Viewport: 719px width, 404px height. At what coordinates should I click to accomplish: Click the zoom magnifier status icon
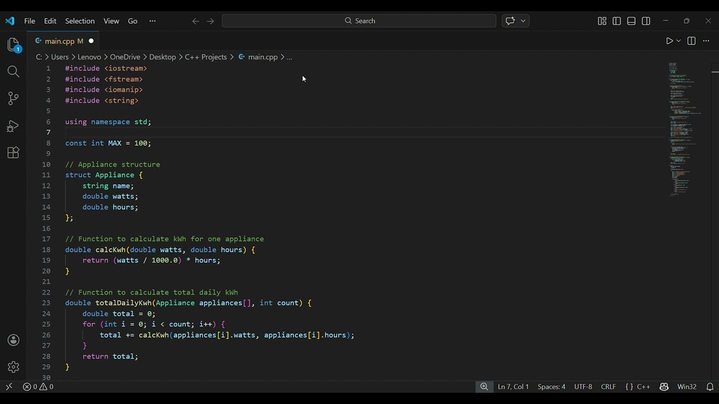coord(484,387)
